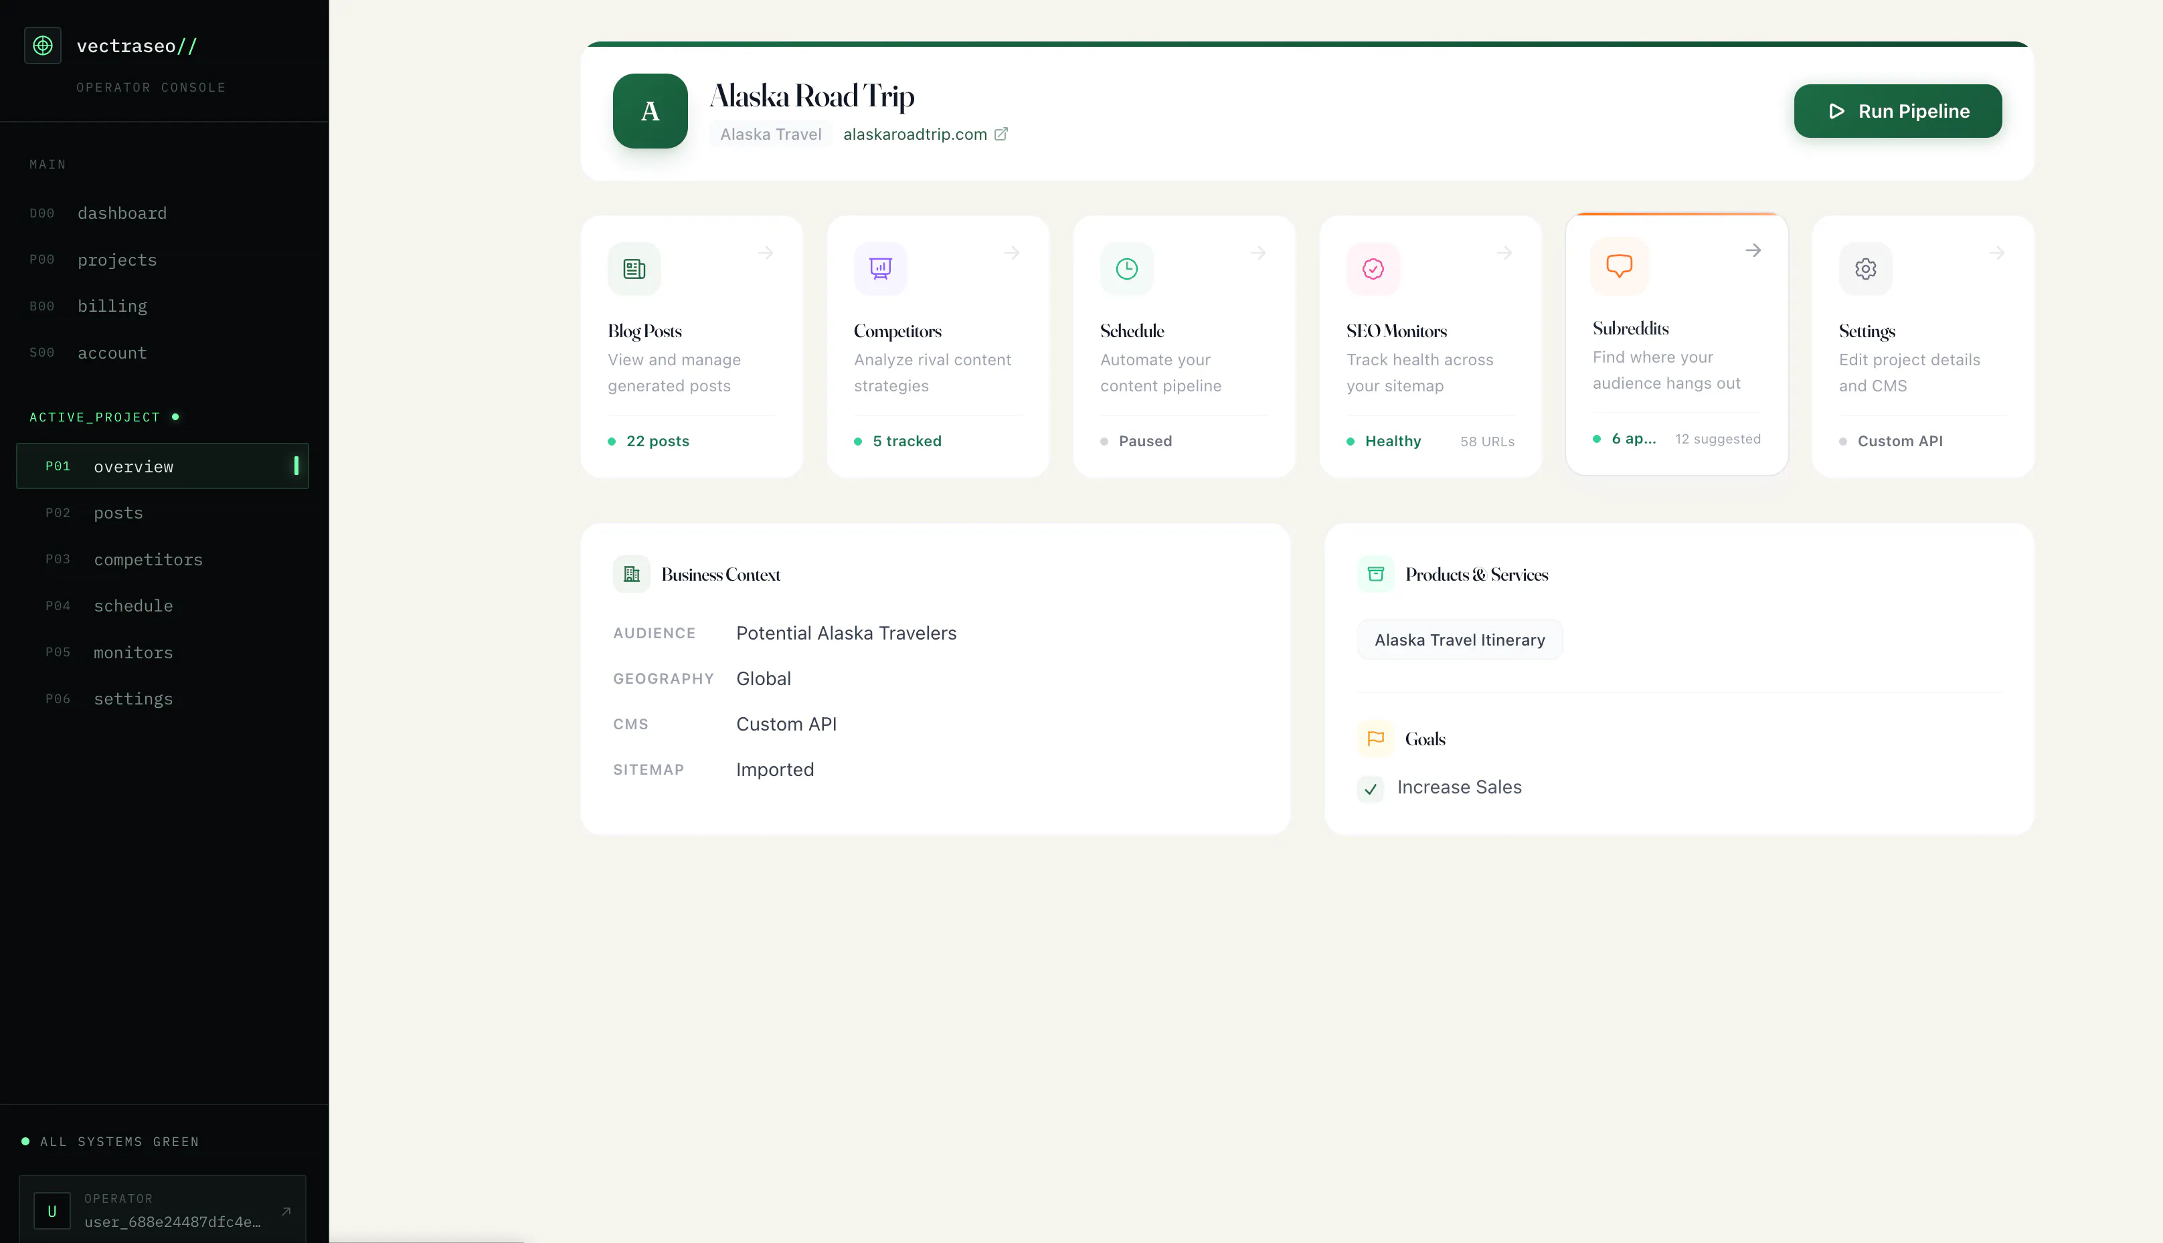Image resolution: width=2163 pixels, height=1243 pixels.
Task: Click the 58 URLs count
Action: pos(1486,442)
